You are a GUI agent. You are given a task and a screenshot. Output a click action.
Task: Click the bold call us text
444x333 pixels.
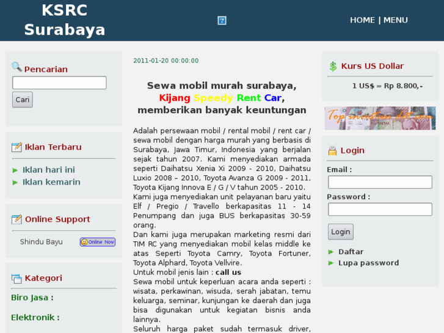pos(228,273)
